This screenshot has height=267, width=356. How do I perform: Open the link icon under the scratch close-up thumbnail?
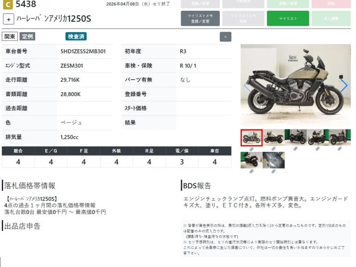(x=273, y=171)
